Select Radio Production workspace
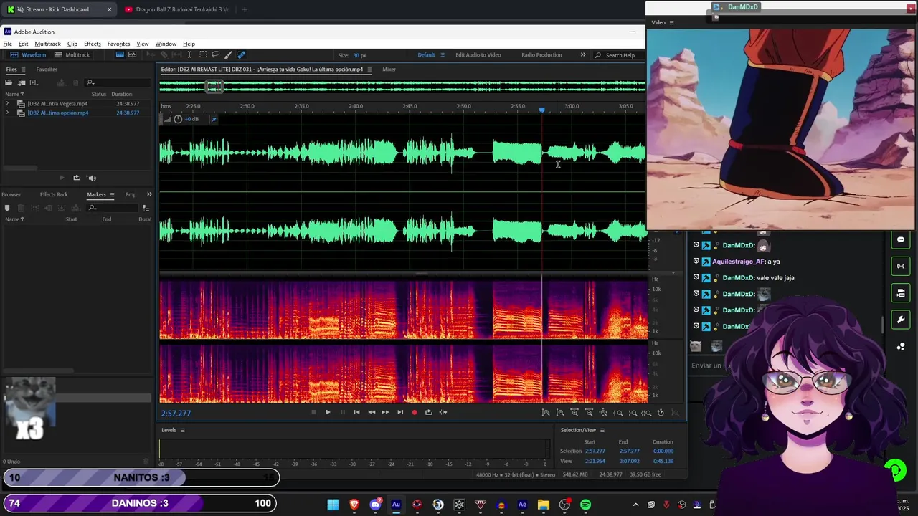The image size is (918, 516). [x=541, y=55]
